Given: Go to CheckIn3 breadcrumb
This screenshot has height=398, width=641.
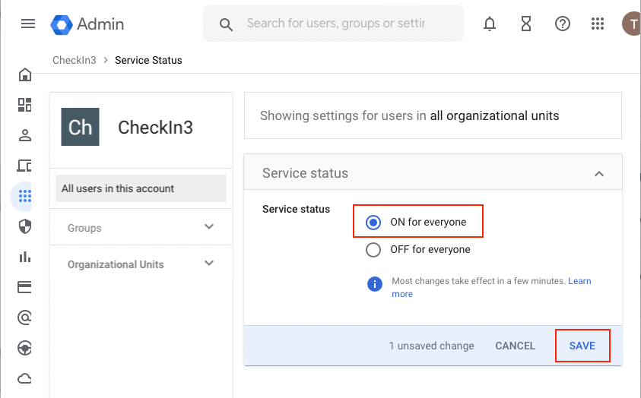Looking at the screenshot, I should 75,60.
